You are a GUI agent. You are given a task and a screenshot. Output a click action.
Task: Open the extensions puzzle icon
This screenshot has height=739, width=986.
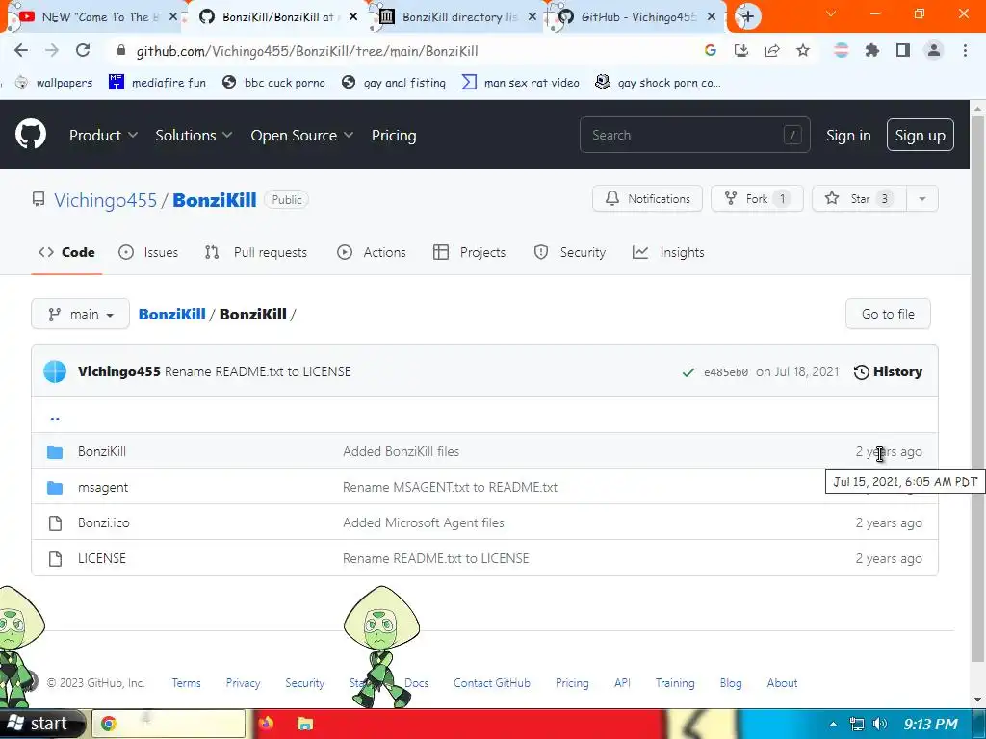click(871, 51)
